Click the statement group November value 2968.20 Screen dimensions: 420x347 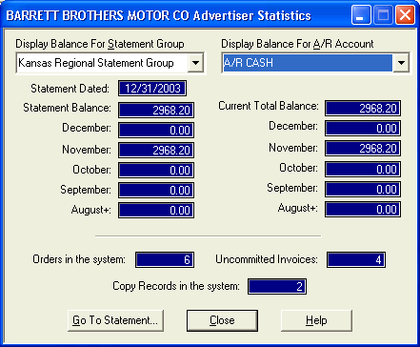click(x=156, y=150)
